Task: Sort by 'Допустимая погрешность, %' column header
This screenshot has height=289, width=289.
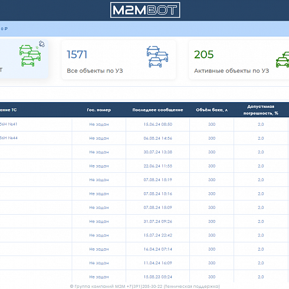Action: (261, 110)
